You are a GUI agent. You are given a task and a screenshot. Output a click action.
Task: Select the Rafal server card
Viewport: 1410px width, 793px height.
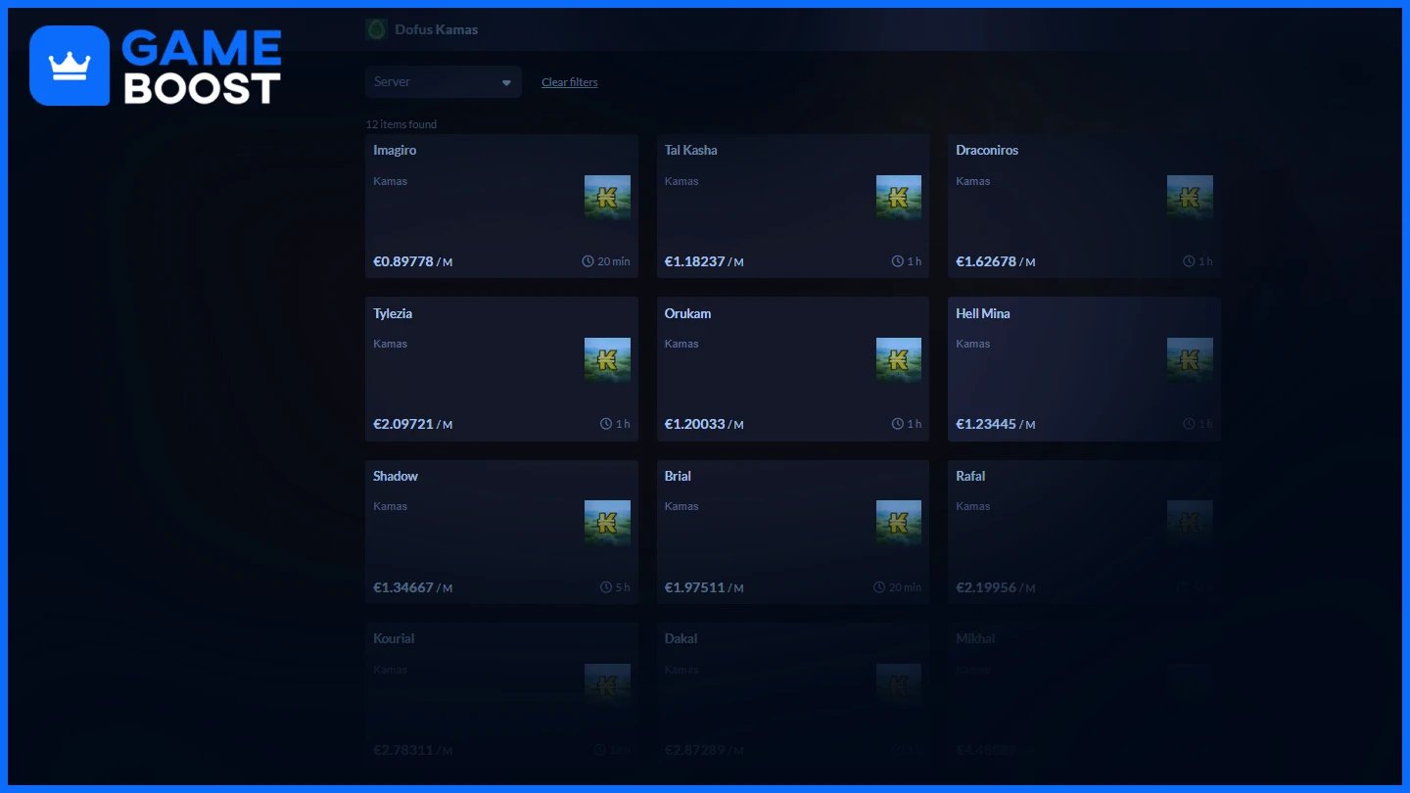[1084, 532]
